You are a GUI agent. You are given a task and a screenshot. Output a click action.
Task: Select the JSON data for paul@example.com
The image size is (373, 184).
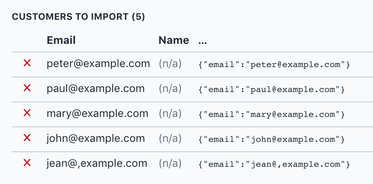pos(272,89)
